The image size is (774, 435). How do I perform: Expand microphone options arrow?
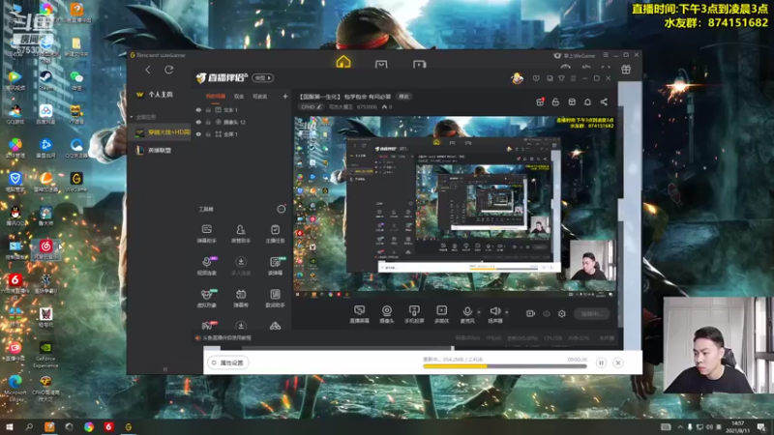[x=478, y=311]
